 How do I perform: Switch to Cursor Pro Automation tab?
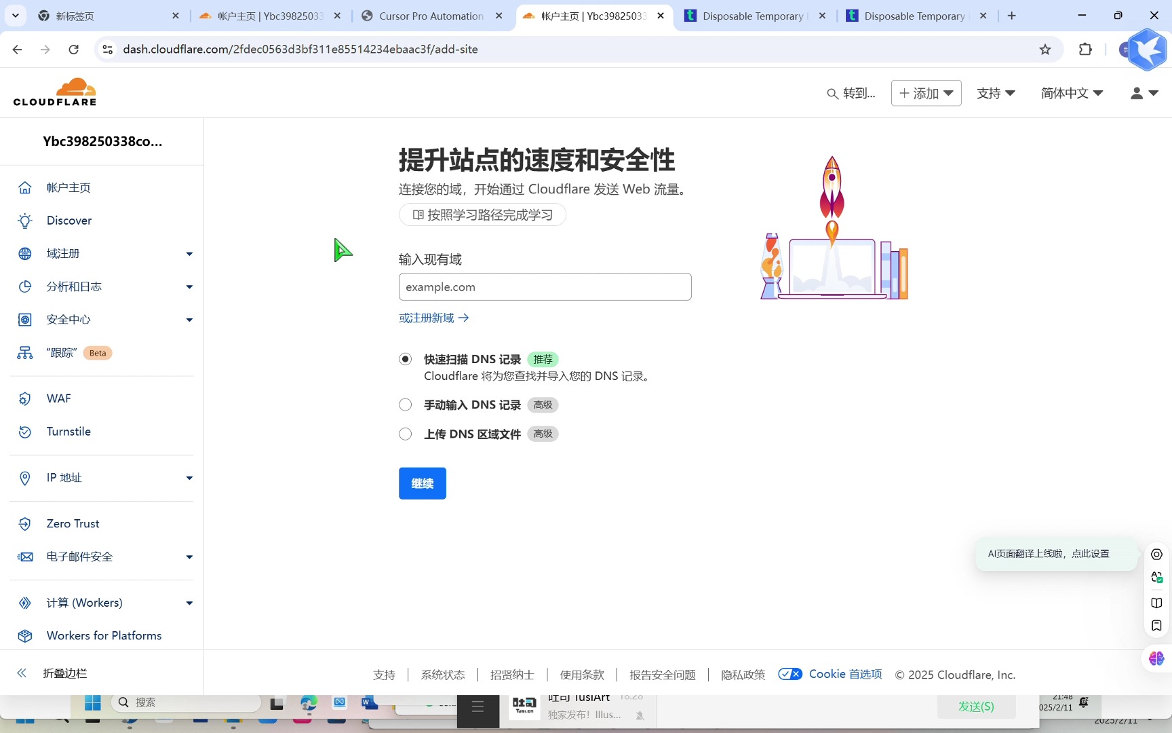coord(432,16)
